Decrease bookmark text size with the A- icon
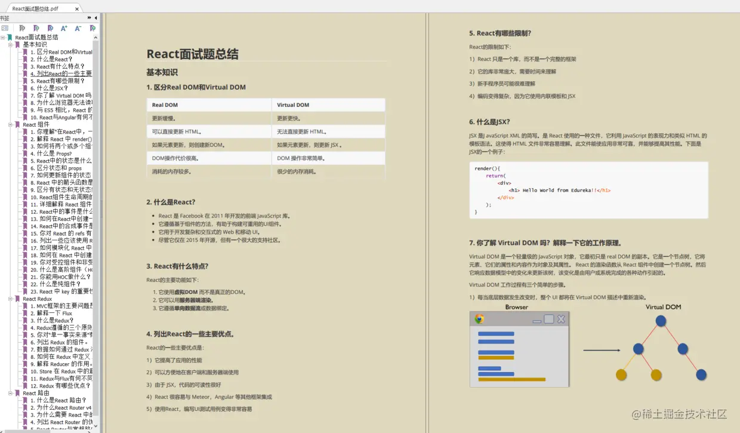Image resolution: width=740 pixels, height=433 pixels. click(x=78, y=28)
